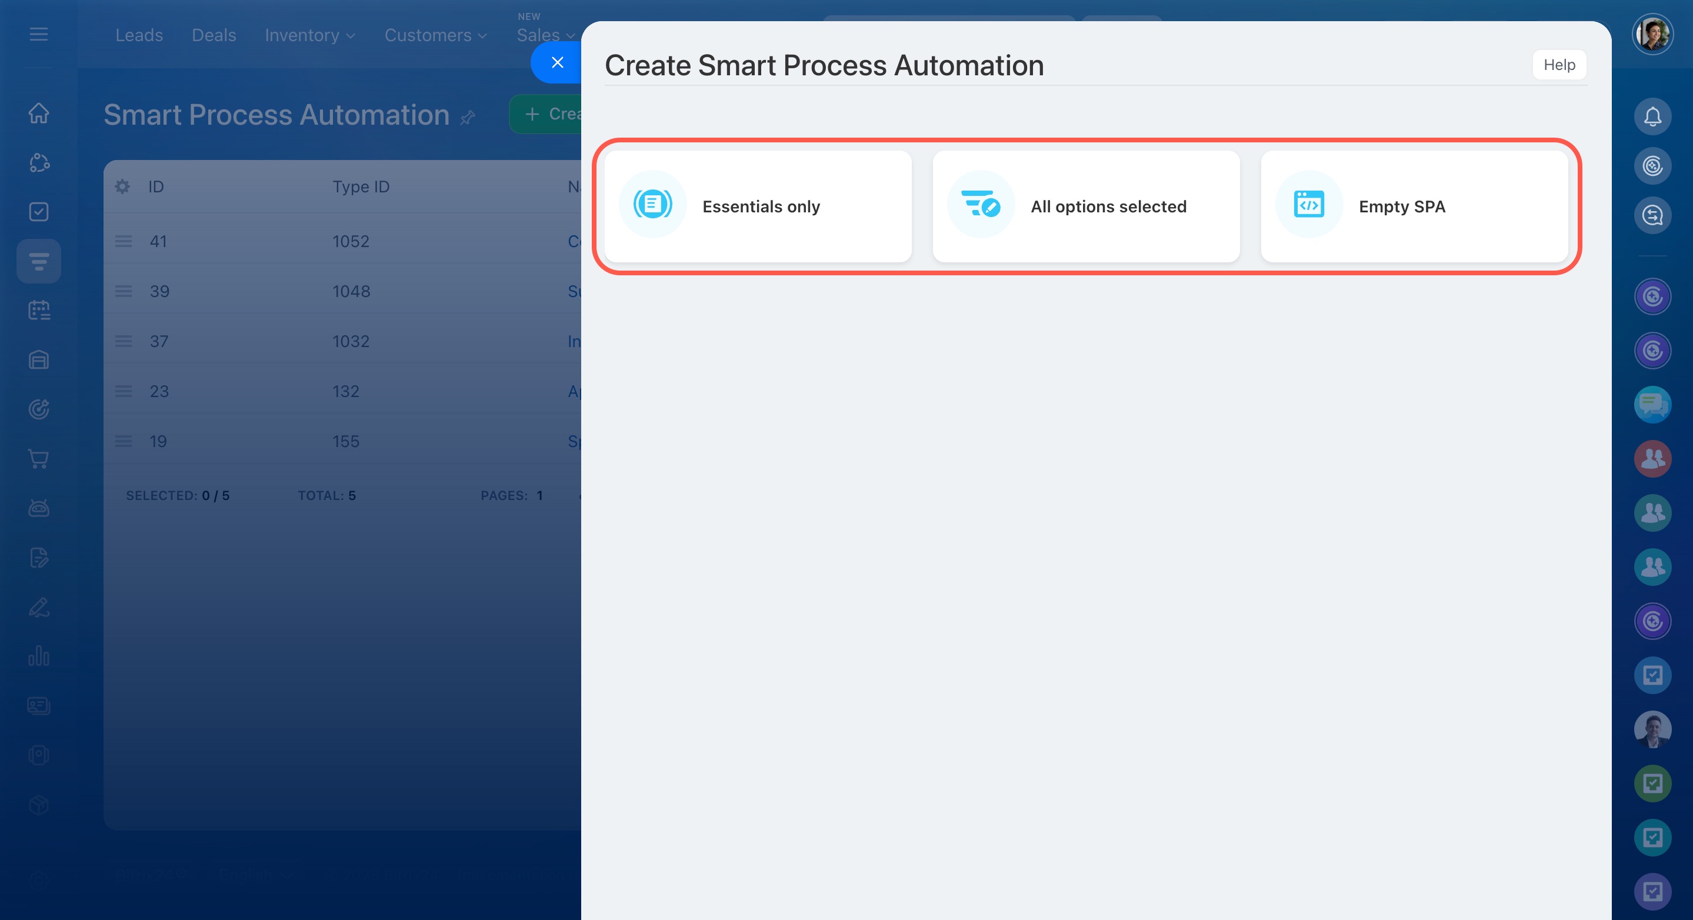Viewport: 1693px width, 920px height.
Task: Open the notifications bell icon
Action: 1652,116
